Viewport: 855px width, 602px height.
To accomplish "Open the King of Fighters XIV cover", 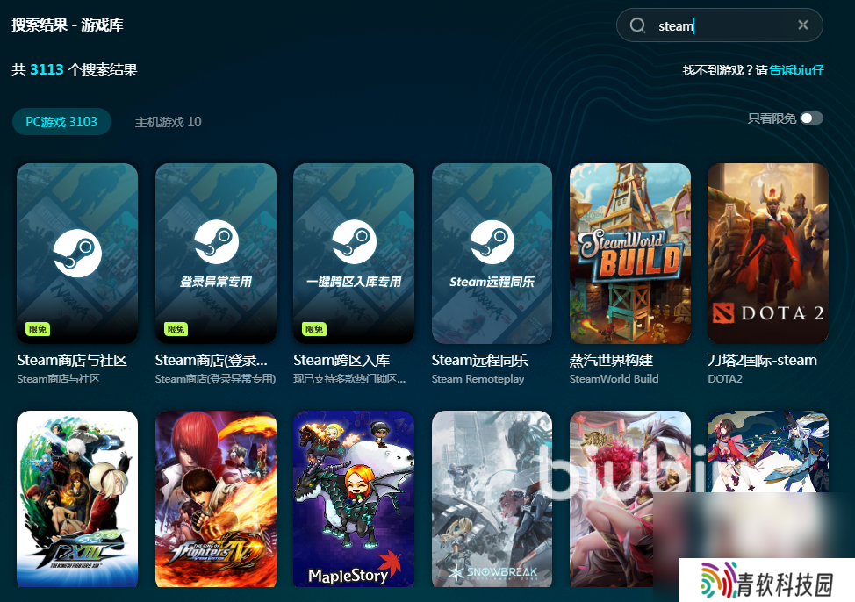I will point(216,499).
